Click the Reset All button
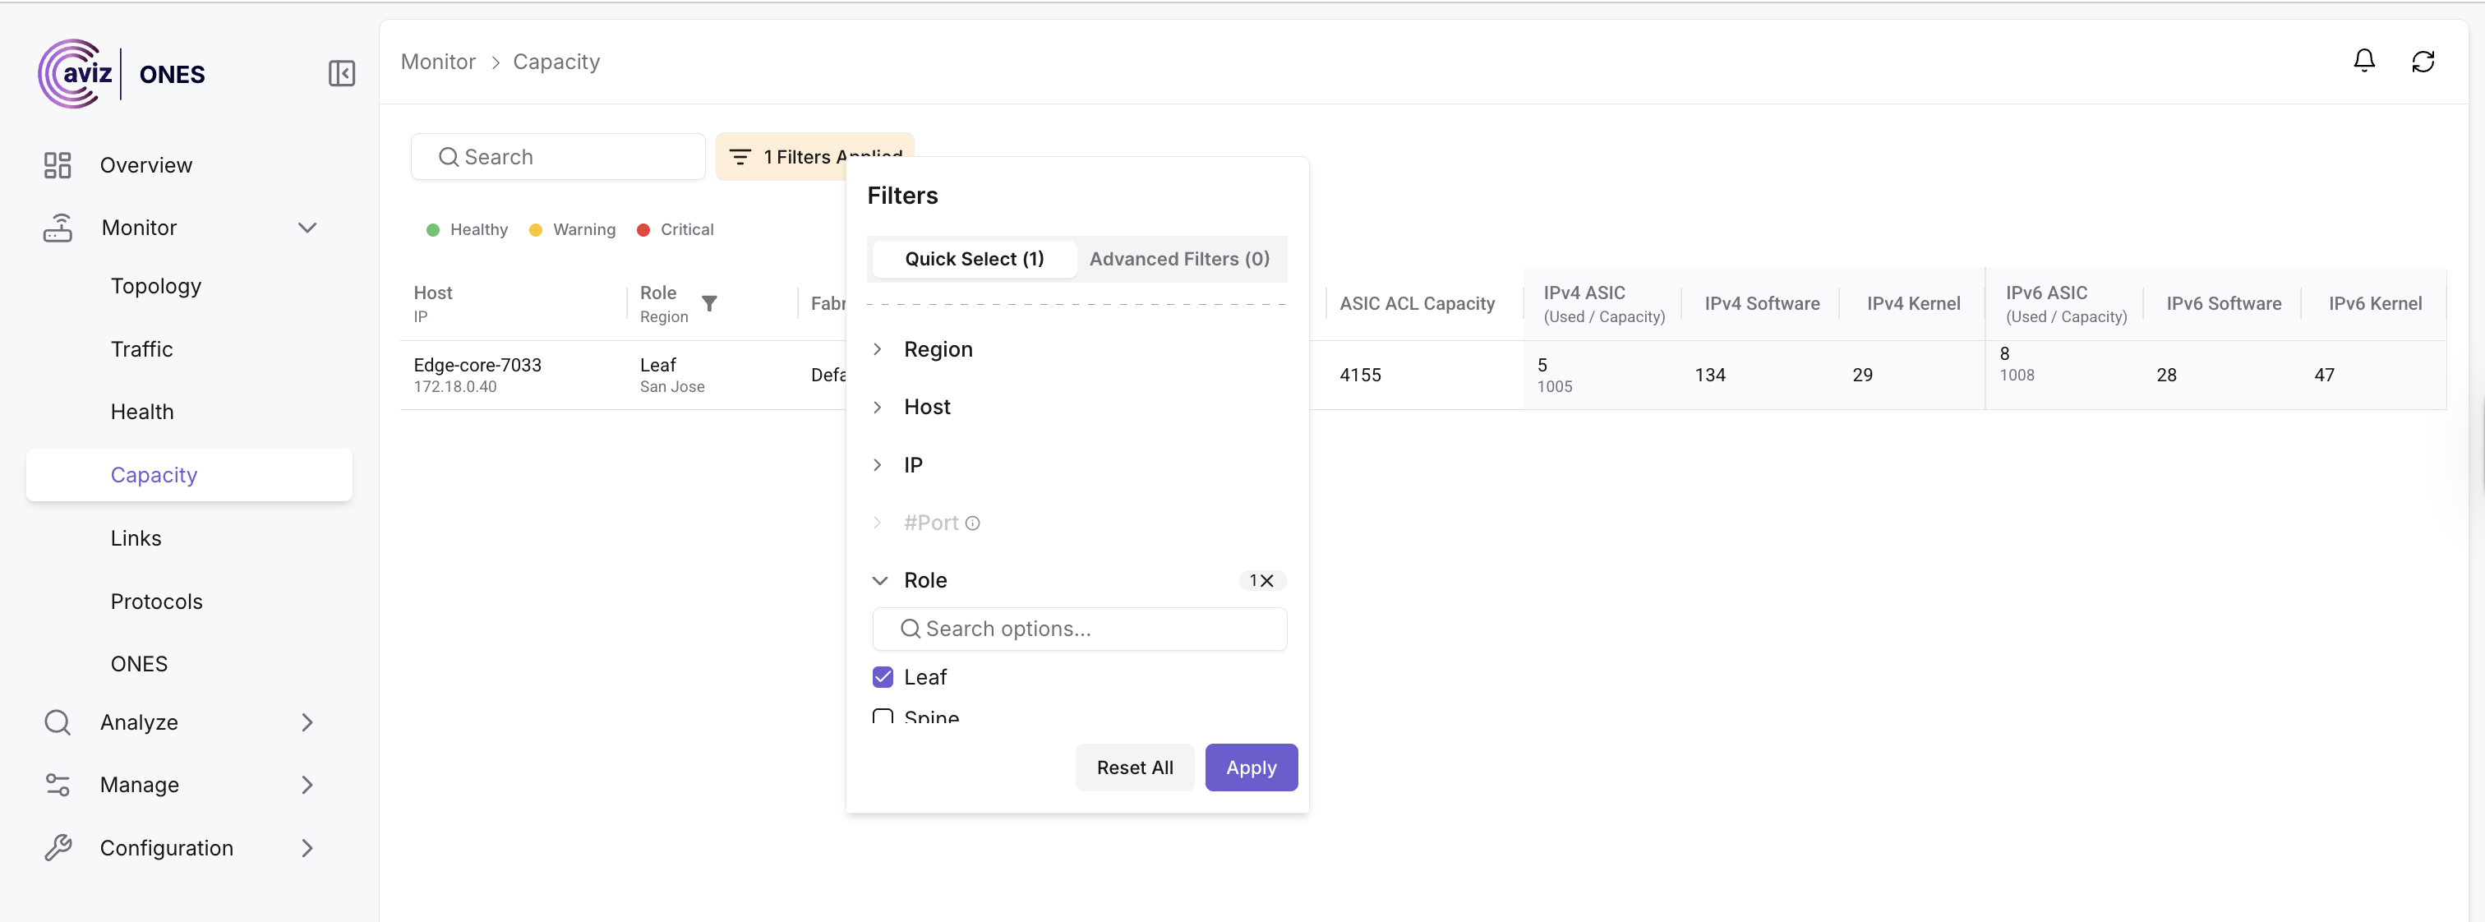Image resolution: width=2485 pixels, height=922 pixels. (1135, 768)
